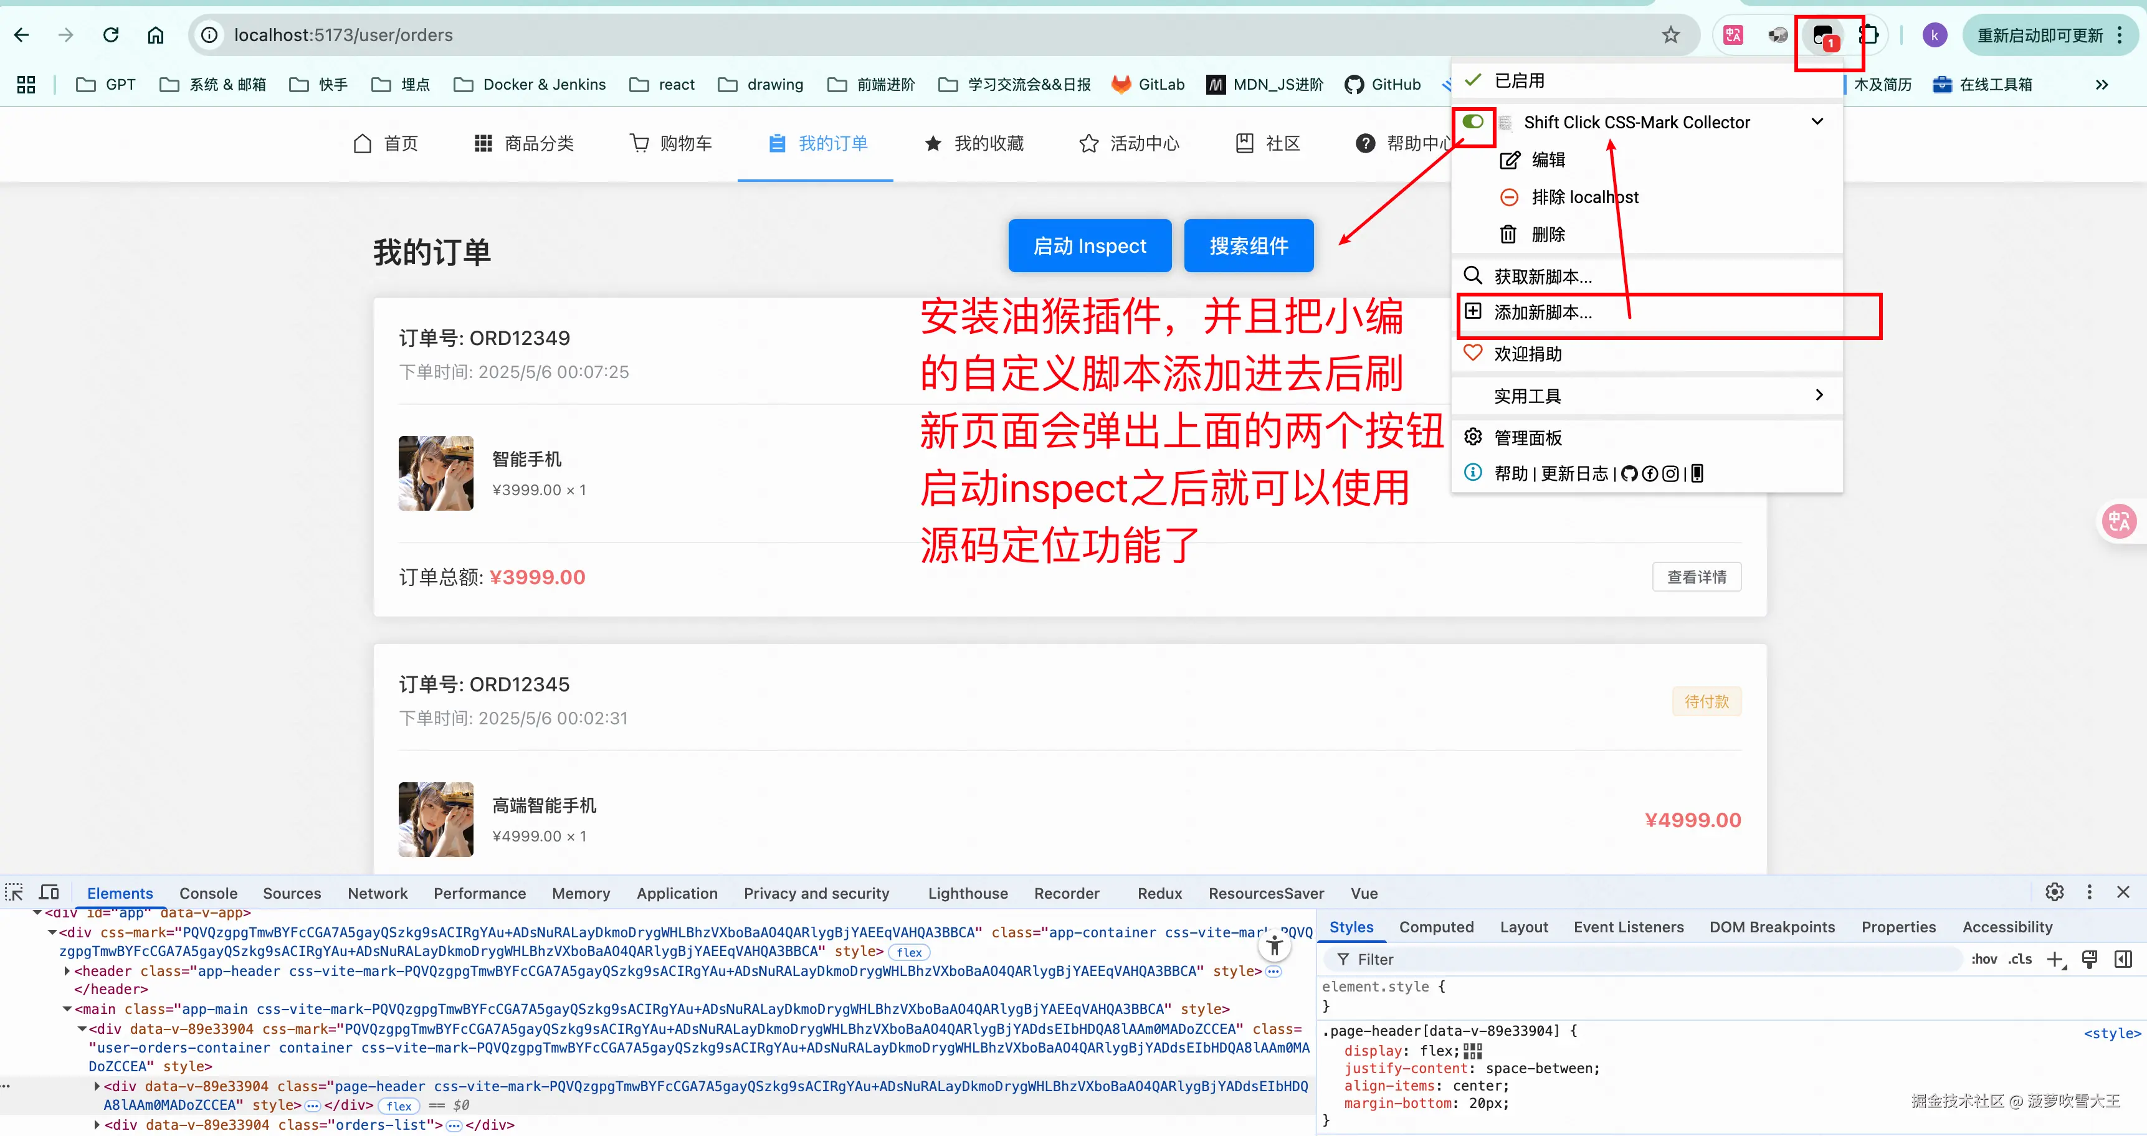
Task: Expand the header app-header DOM node
Action: [x=67, y=971]
